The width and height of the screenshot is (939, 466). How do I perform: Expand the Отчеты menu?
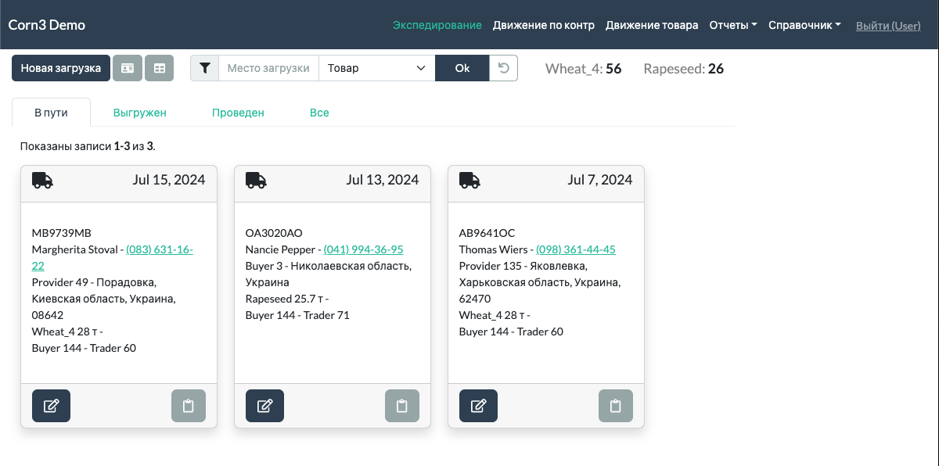click(732, 25)
